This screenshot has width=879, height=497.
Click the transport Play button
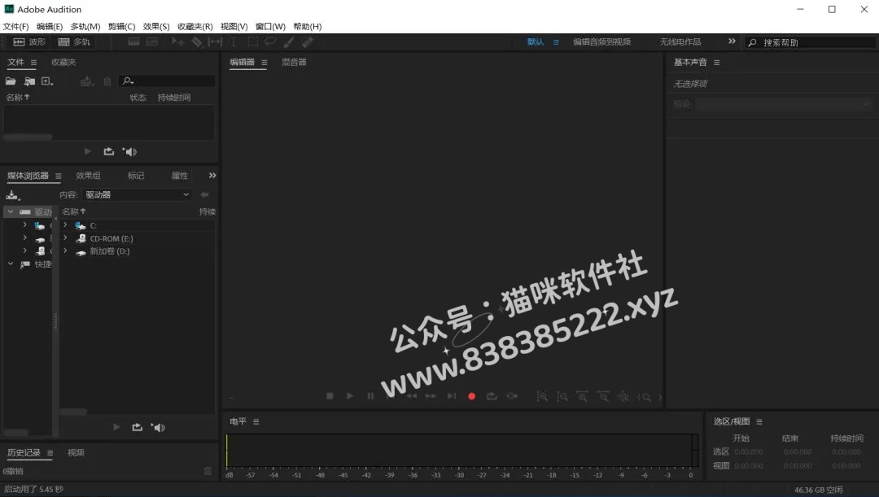tap(350, 396)
